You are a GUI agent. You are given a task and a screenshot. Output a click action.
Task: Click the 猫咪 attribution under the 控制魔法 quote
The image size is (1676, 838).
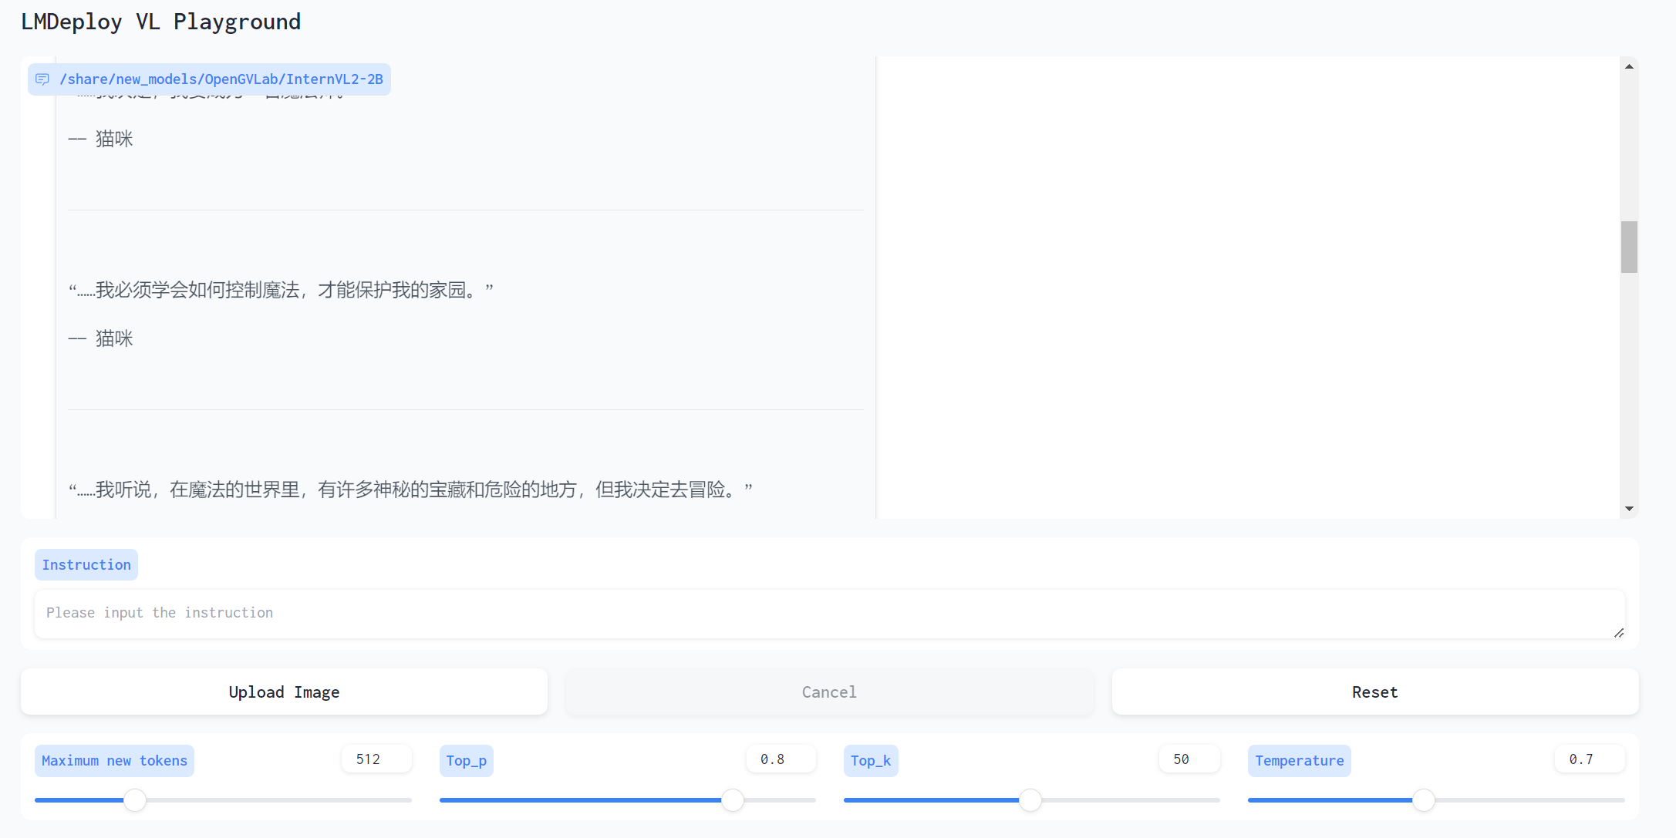pyautogui.click(x=100, y=338)
